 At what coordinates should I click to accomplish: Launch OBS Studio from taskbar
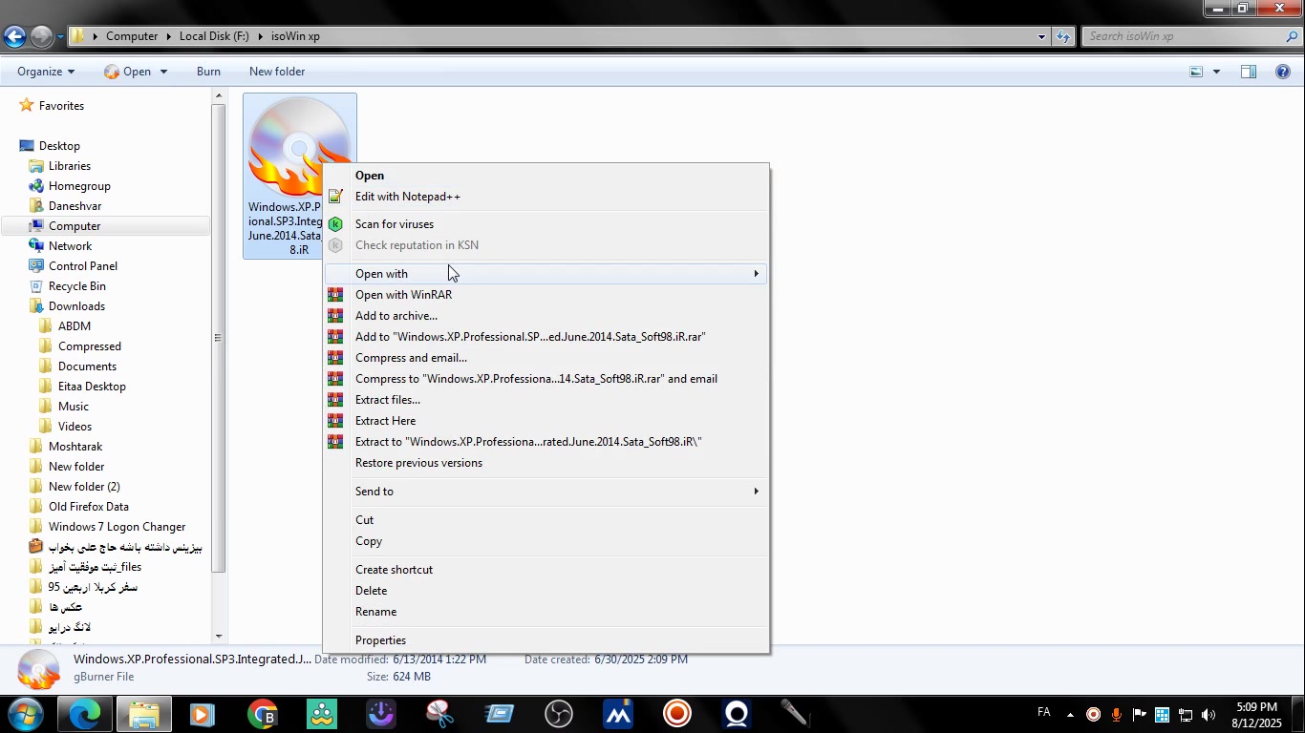coord(559,714)
